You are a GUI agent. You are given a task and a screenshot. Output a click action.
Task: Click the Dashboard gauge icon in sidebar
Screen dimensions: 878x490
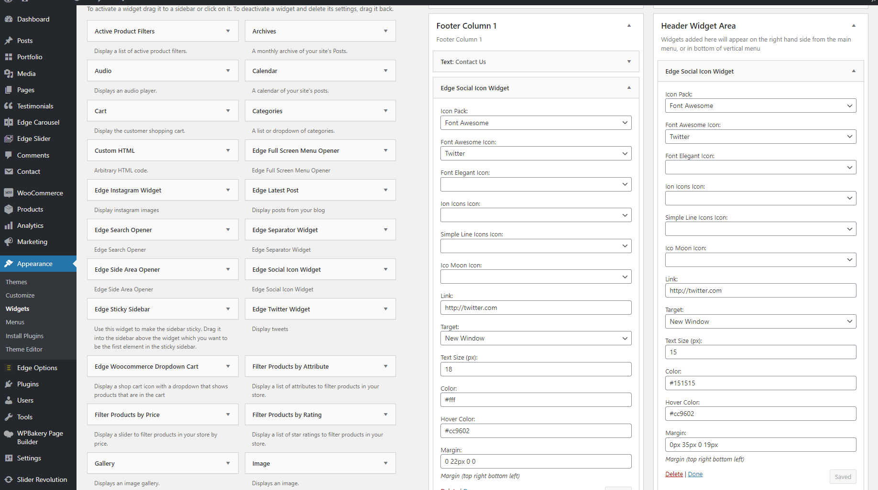click(9, 19)
